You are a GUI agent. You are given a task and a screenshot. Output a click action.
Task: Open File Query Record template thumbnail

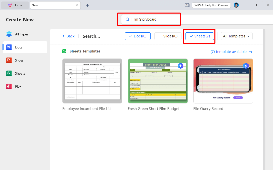point(223,81)
